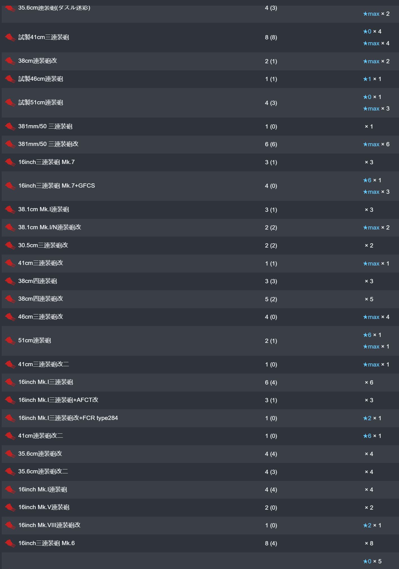
Task: Click the ★6 × 1 label for 41cm連装砲改二
Action: (372, 436)
